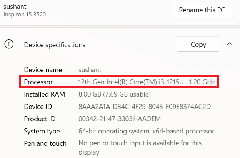
Task: Click the Device name value sushant
Action: [90, 70]
